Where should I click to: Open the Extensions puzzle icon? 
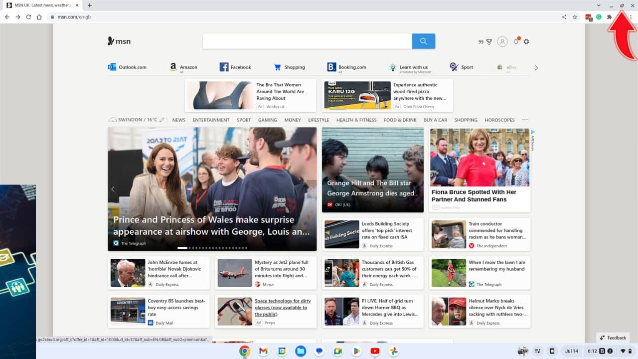coord(609,17)
